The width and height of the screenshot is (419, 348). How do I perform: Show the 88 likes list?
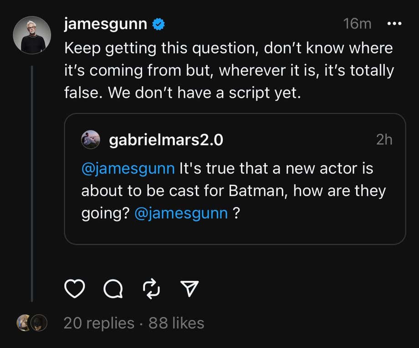176,323
